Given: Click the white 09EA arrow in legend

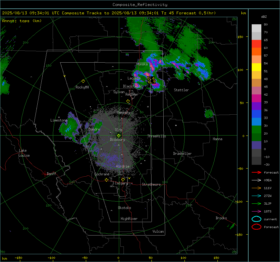Looking at the screenshot, I should [x=256, y=180].
